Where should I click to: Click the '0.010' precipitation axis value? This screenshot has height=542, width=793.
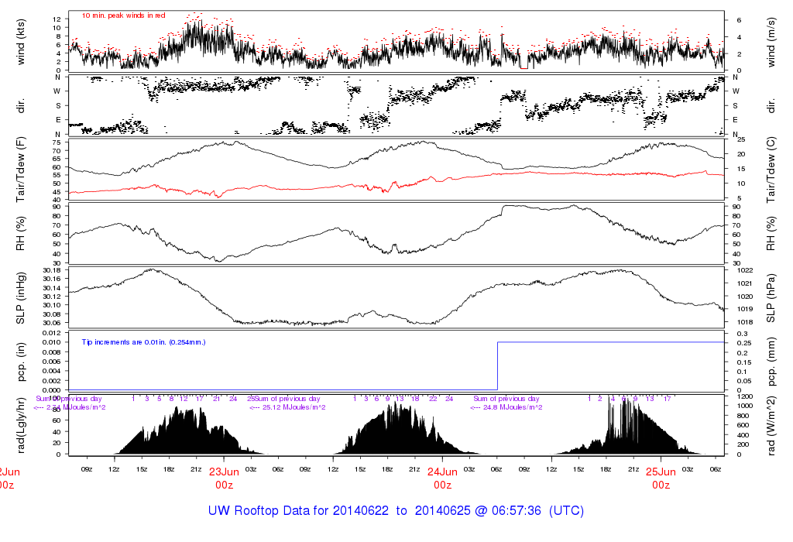[x=52, y=342]
